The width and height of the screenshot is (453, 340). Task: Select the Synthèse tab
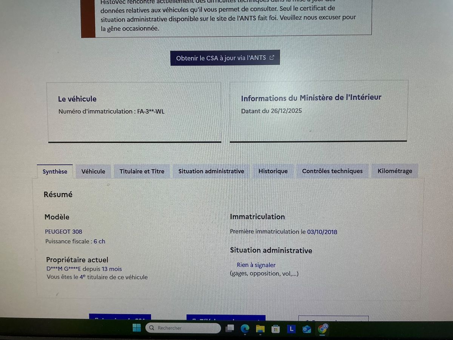coord(55,172)
